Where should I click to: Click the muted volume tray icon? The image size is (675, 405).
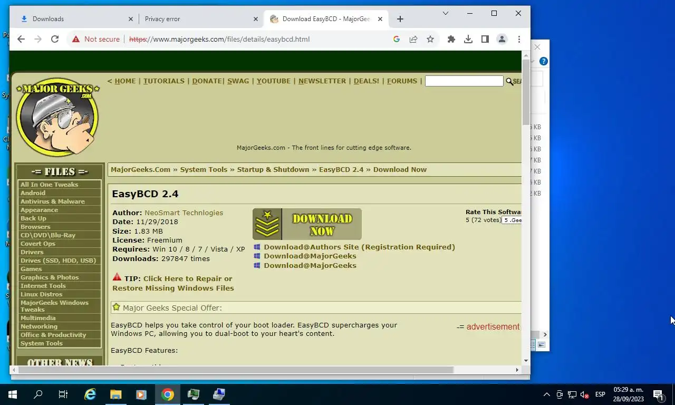pos(585,394)
